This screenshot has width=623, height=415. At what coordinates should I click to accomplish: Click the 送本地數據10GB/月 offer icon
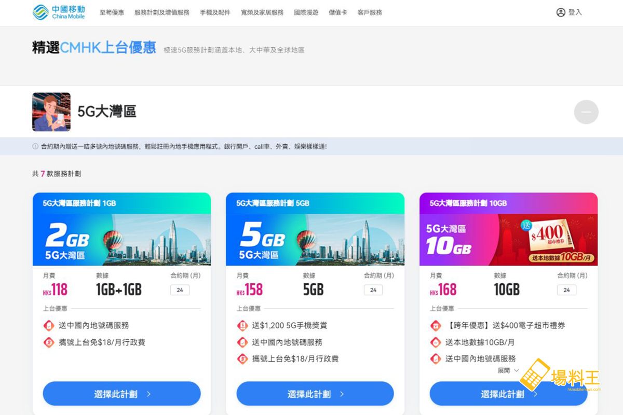click(436, 342)
